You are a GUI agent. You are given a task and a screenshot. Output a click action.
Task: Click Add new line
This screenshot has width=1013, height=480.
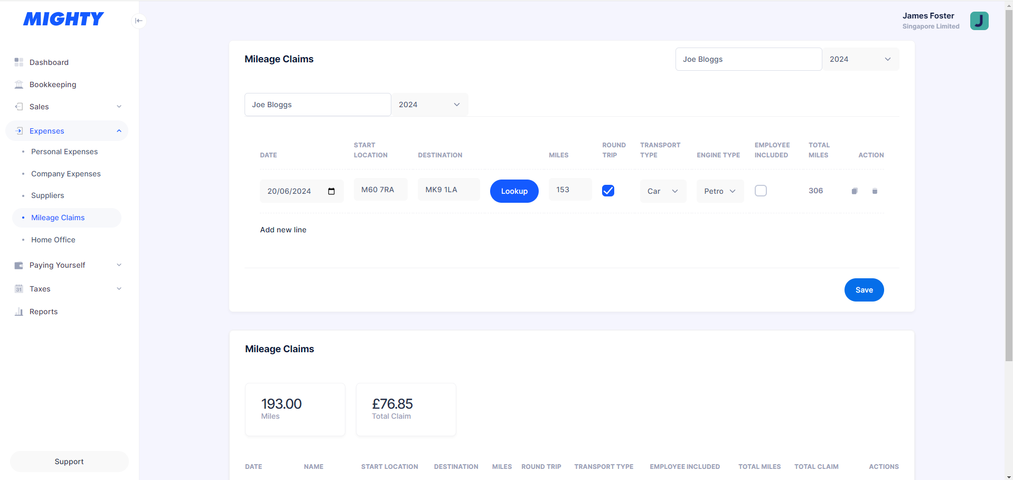(283, 230)
